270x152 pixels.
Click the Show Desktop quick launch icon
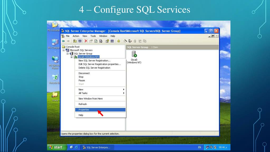tap(71, 147)
